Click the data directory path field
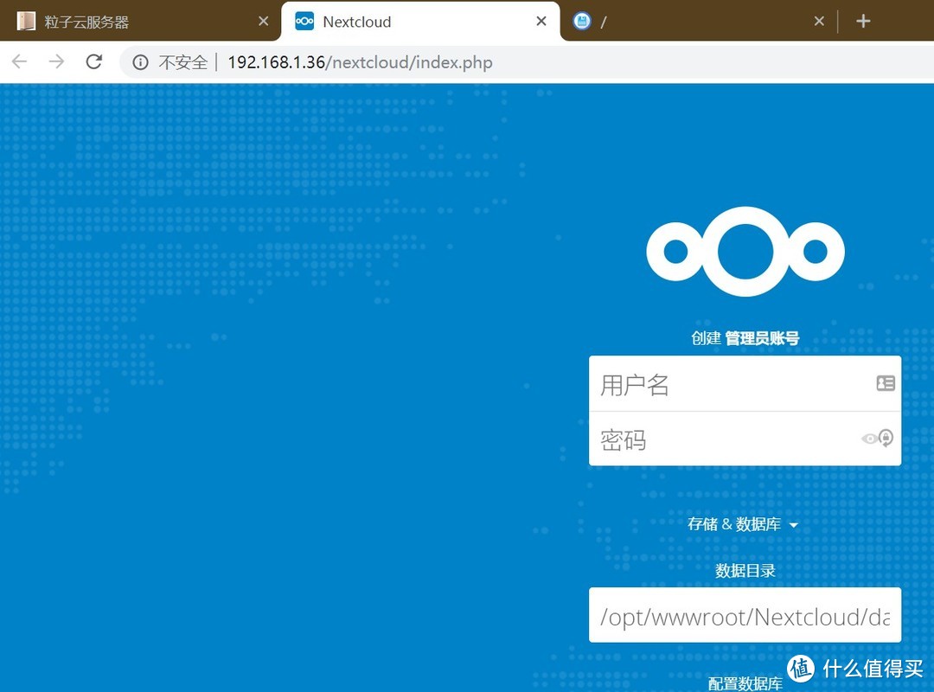 [x=745, y=615]
